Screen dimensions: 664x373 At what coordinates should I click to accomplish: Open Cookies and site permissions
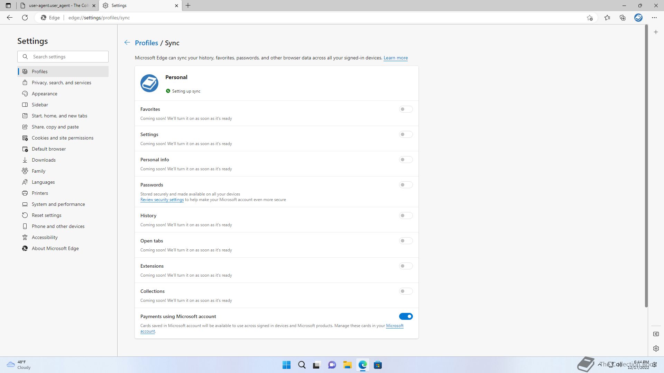pos(63,138)
